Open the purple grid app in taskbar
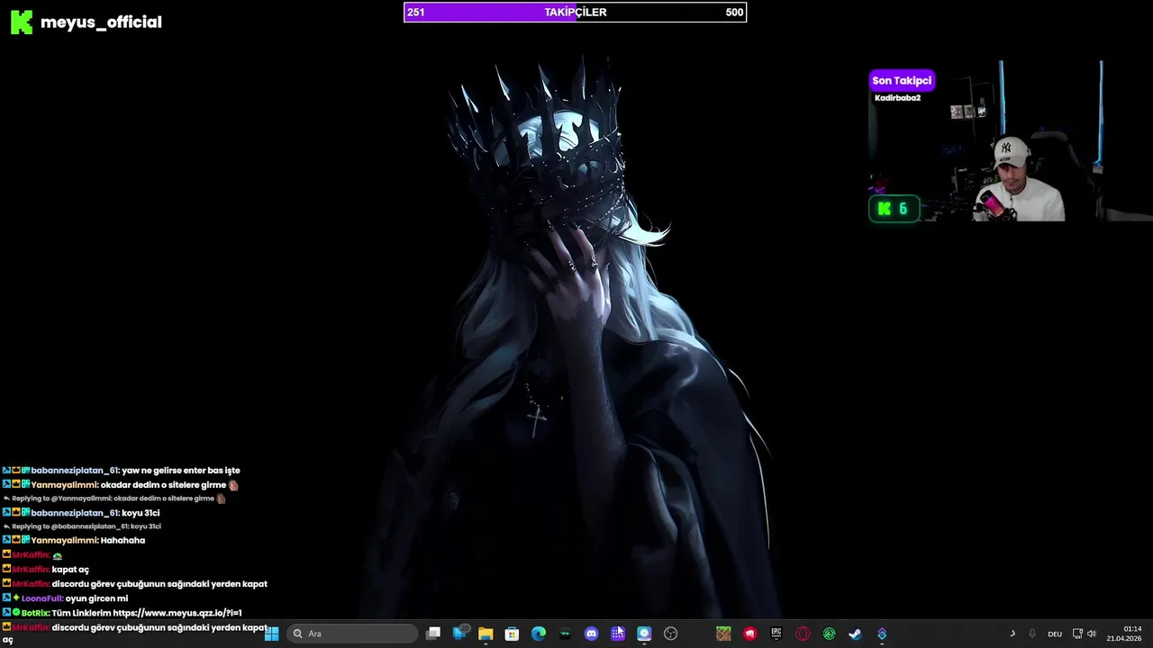Screen dimensions: 1153x648 point(618,634)
